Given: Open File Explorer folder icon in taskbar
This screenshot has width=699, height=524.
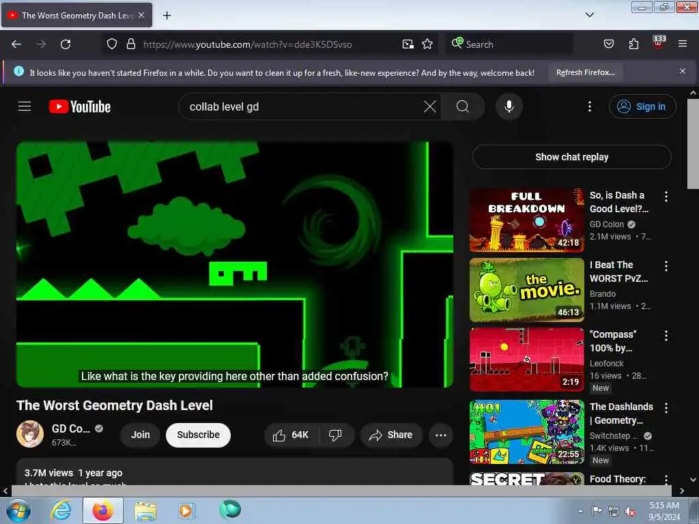Looking at the screenshot, I should [145, 510].
